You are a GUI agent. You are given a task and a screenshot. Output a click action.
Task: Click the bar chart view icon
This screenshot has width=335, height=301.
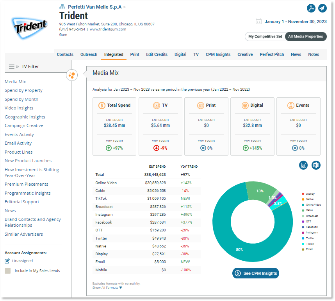303,165
